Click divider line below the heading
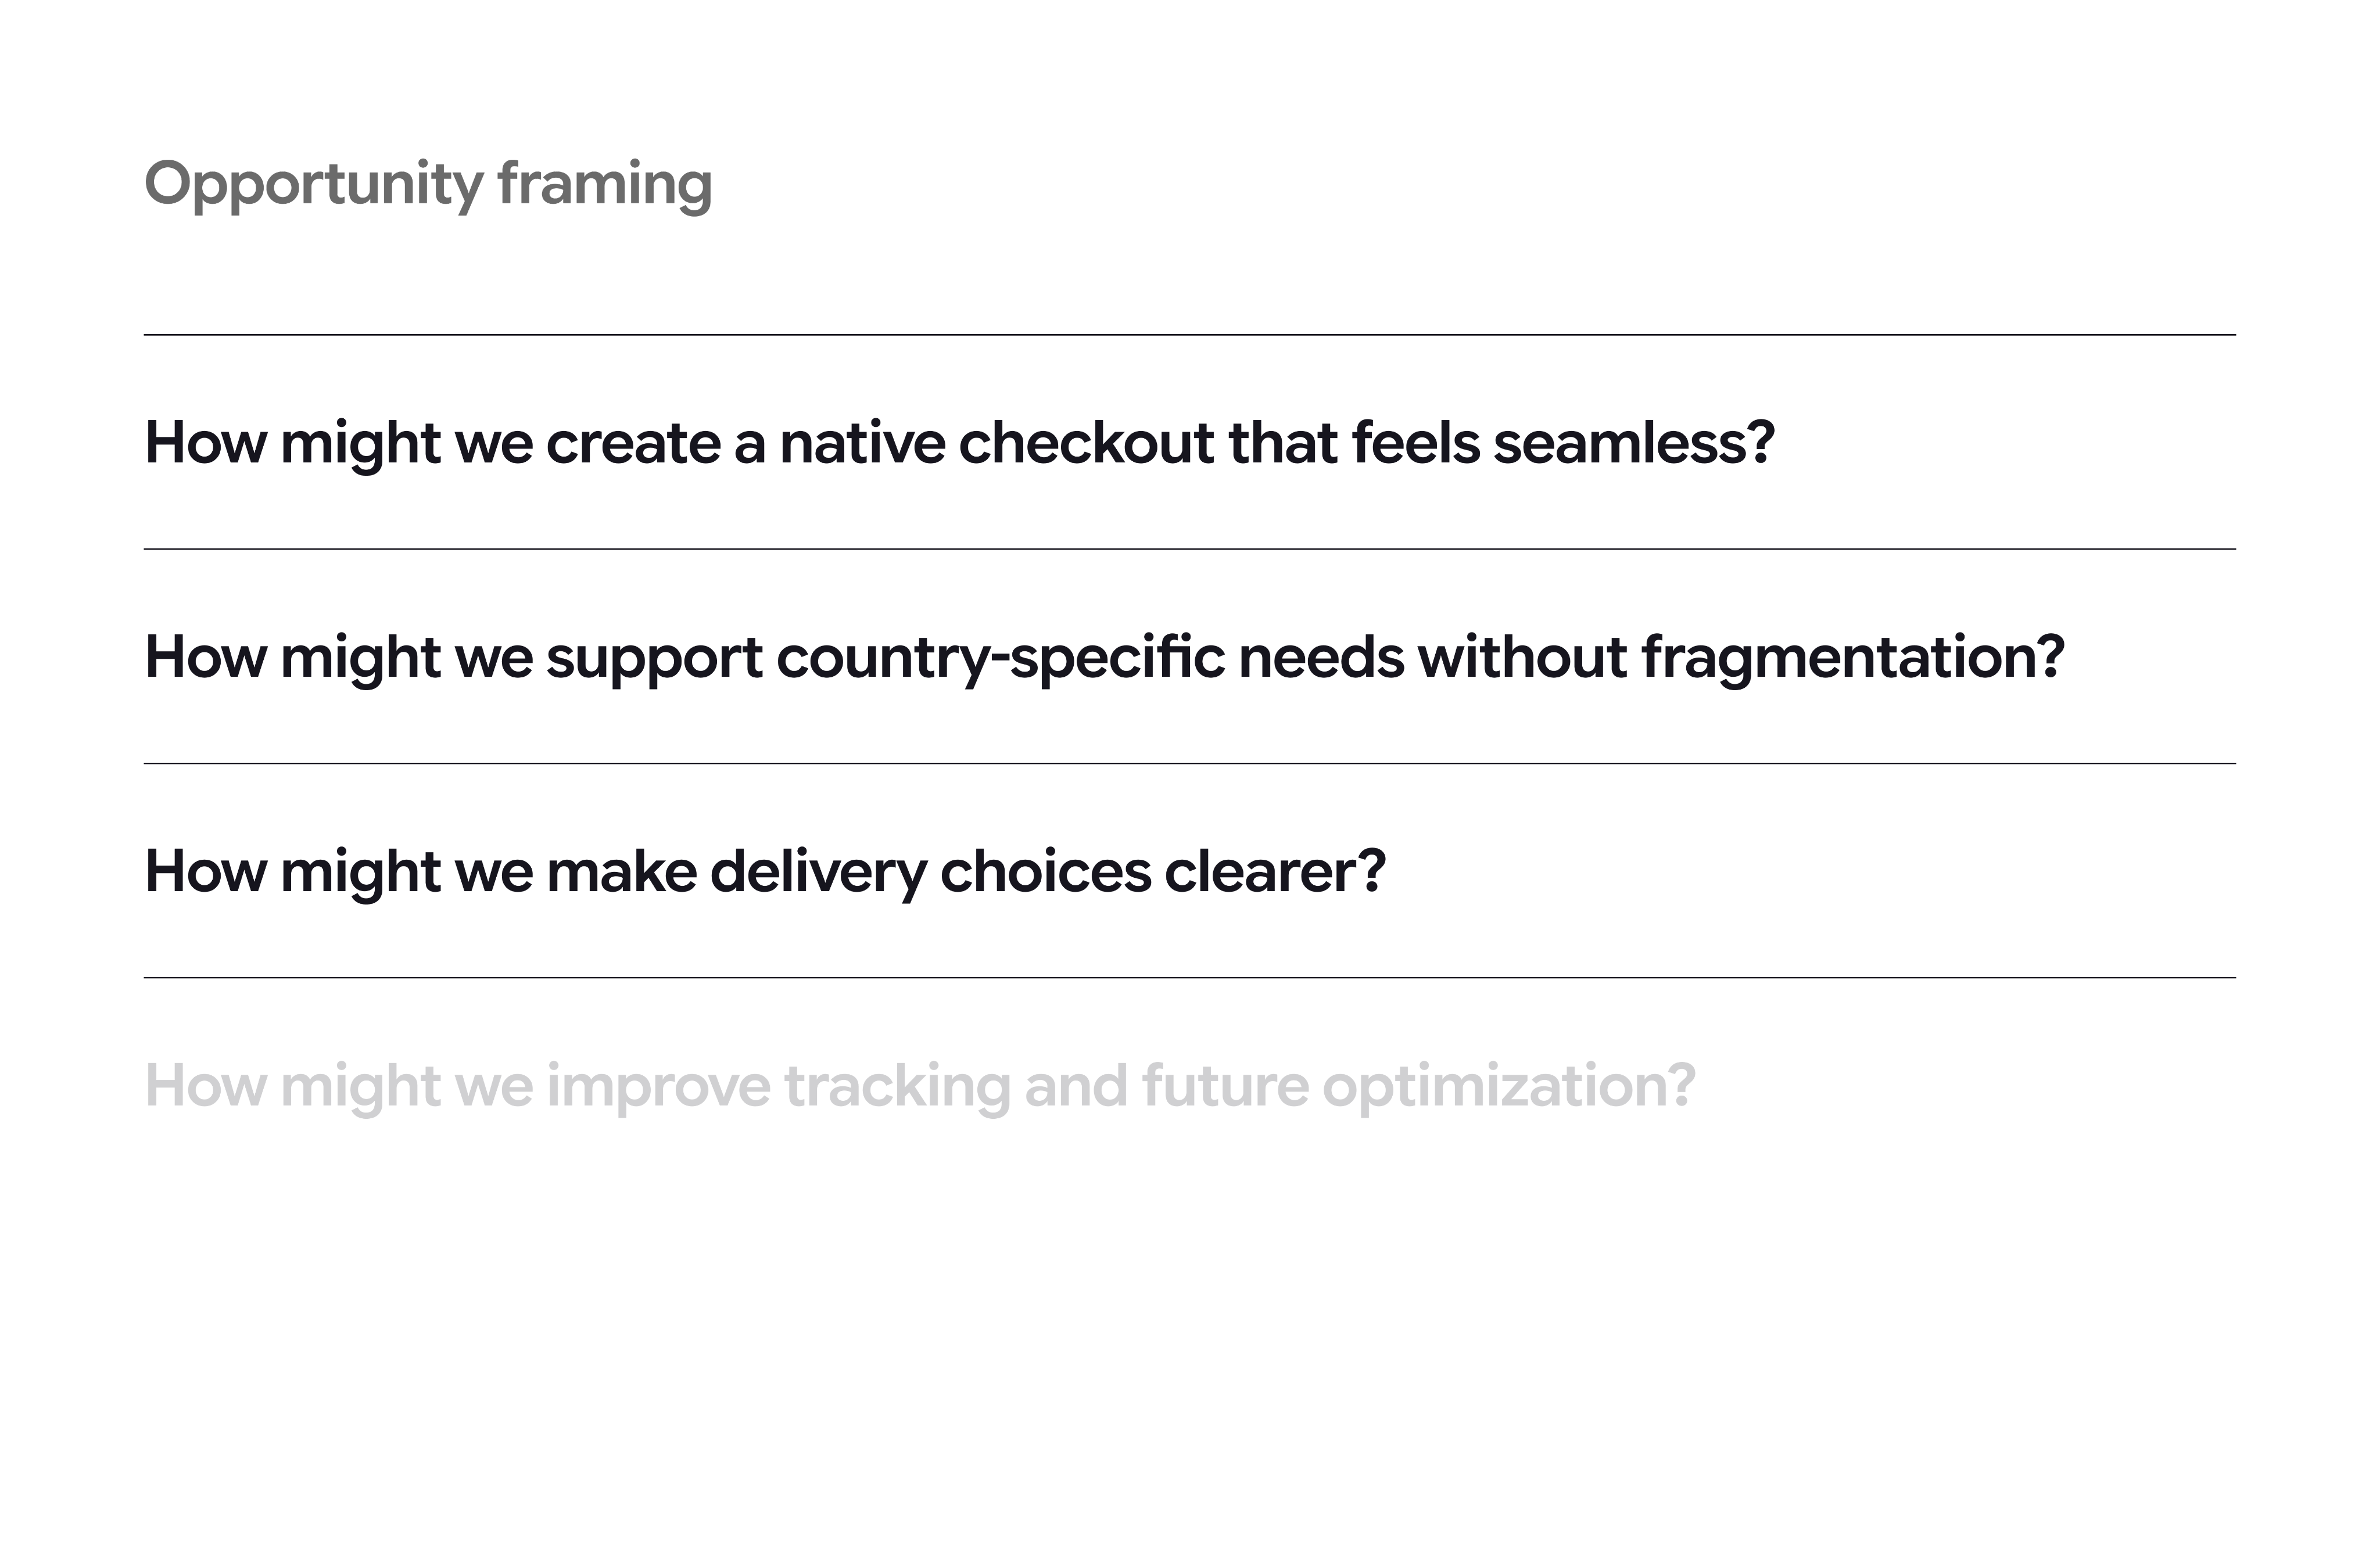The width and height of the screenshot is (2380, 1547). click(x=1190, y=335)
